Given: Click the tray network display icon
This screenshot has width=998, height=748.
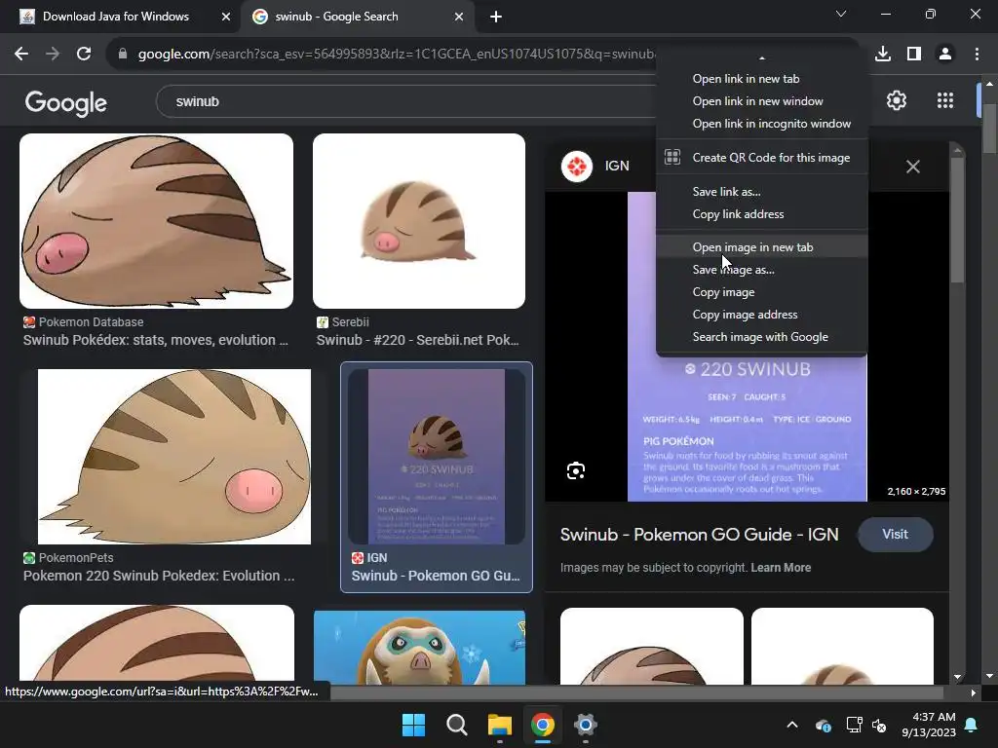Looking at the screenshot, I should point(854,725).
